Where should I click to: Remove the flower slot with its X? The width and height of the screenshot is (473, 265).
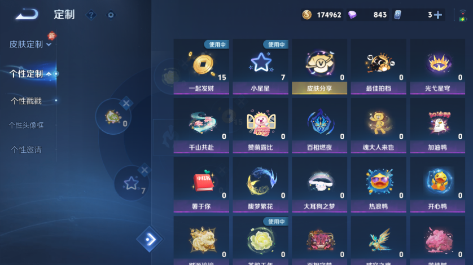pos(126,103)
